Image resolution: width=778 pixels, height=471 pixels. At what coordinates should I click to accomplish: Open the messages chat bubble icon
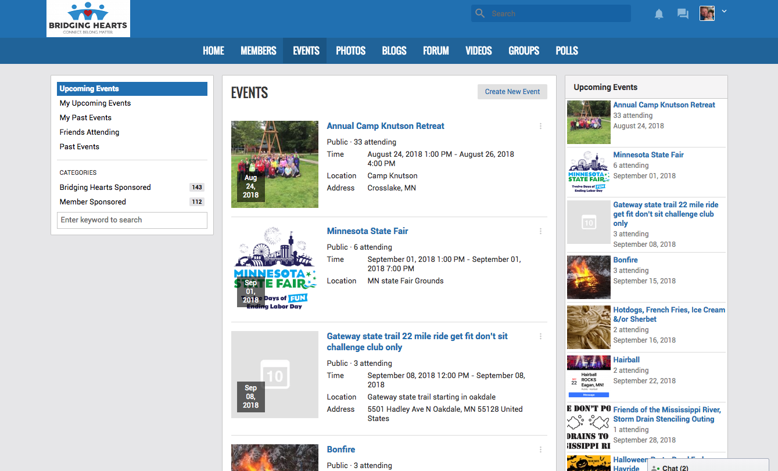[x=683, y=14]
